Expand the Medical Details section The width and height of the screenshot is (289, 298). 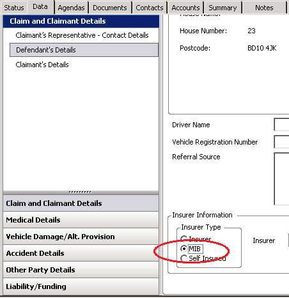(x=81, y=220)
